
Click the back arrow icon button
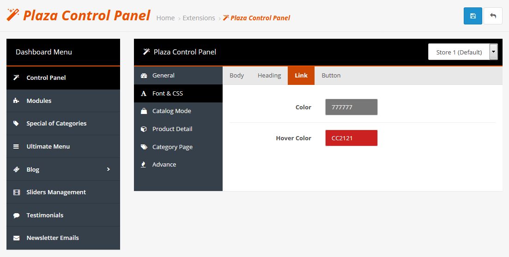click(x=493, y=16)
